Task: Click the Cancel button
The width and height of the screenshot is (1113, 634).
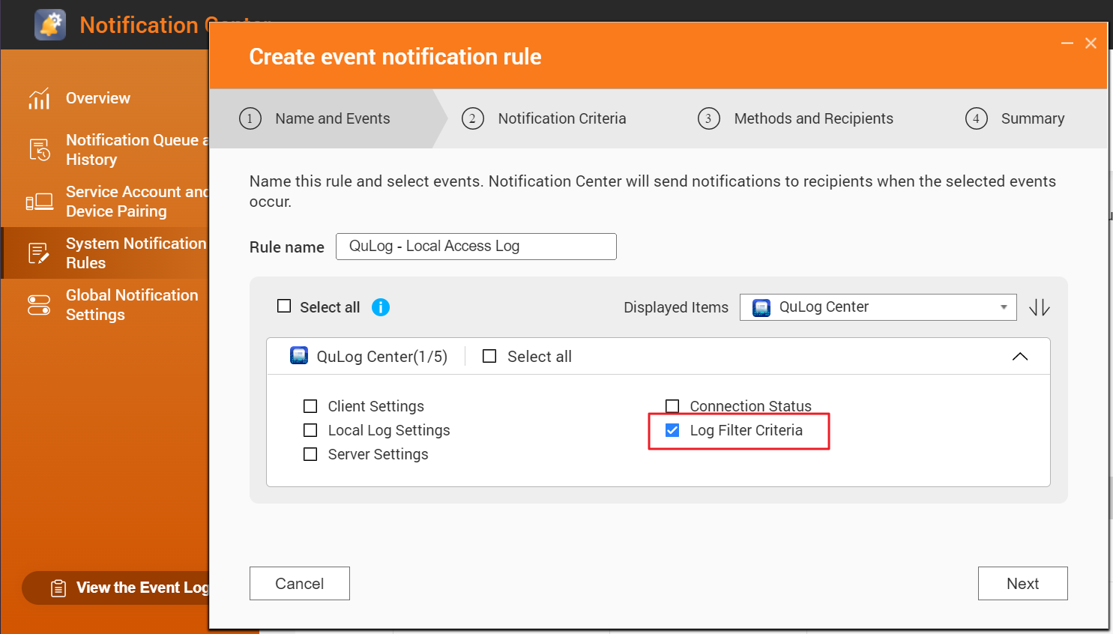Action: [300, 583]
